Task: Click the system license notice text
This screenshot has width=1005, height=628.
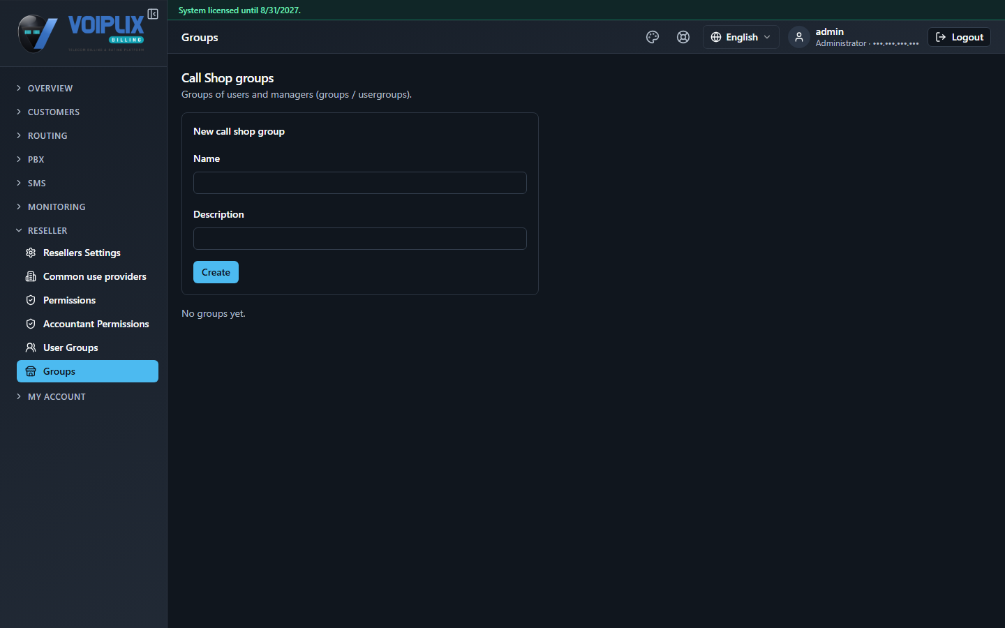Action: pos(239,10)
